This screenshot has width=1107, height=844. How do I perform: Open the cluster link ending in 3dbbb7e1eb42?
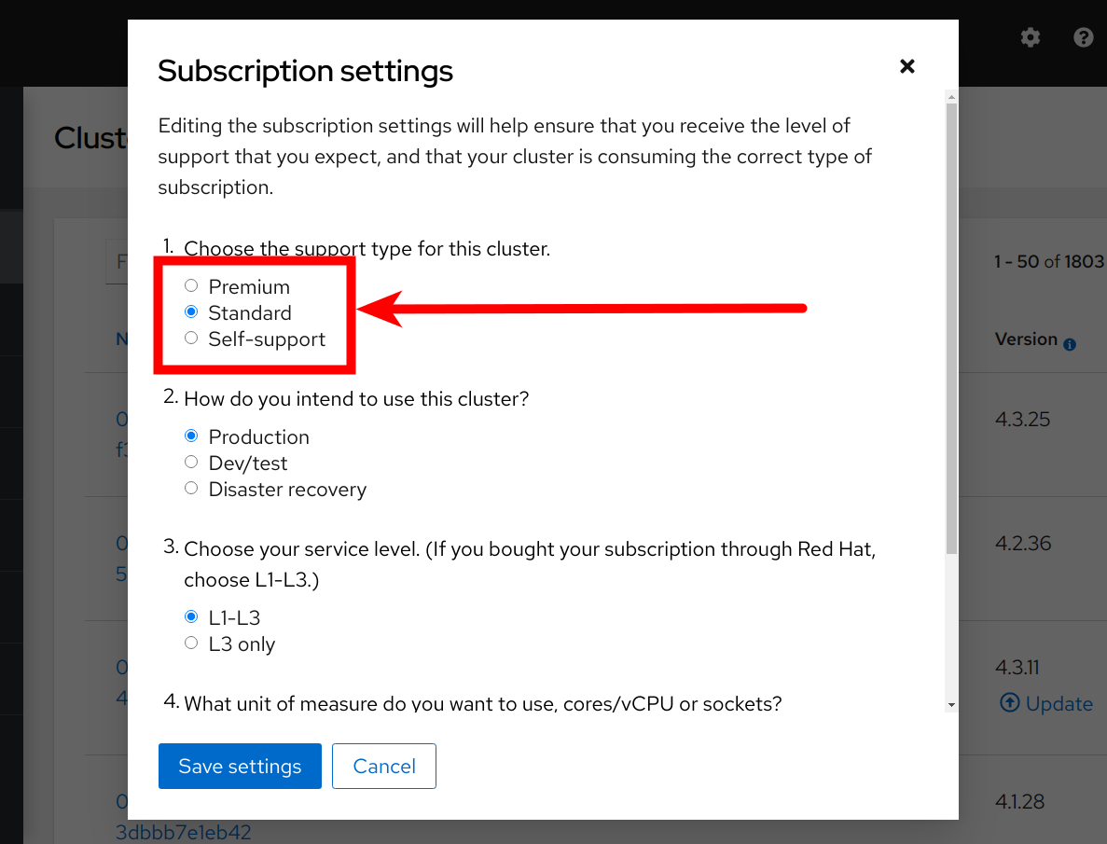(183, 833)
